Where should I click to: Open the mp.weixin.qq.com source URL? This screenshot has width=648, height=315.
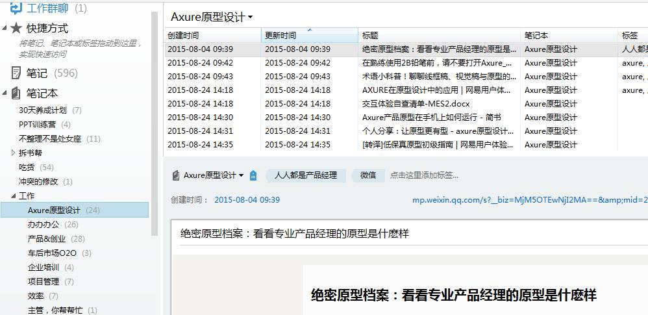point(530,200)
